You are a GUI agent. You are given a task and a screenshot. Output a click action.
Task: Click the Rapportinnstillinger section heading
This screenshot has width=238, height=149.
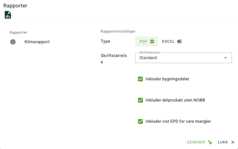tap(118, 32)
